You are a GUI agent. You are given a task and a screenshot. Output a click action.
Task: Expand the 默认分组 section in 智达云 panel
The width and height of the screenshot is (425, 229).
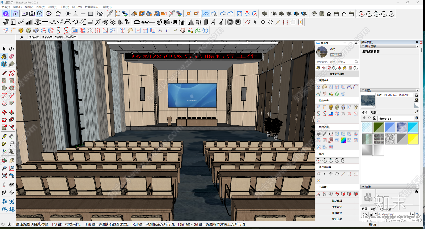pos(337,201)
